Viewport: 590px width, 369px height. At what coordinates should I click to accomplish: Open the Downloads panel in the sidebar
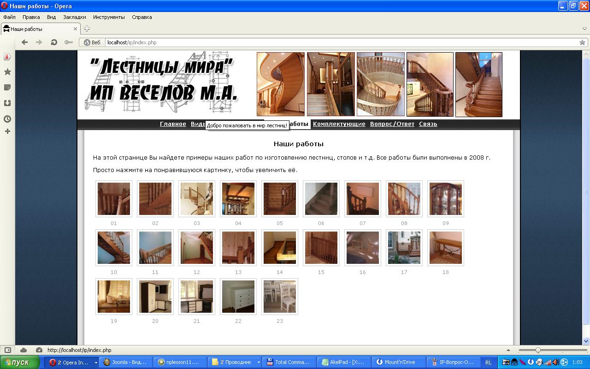7,103
